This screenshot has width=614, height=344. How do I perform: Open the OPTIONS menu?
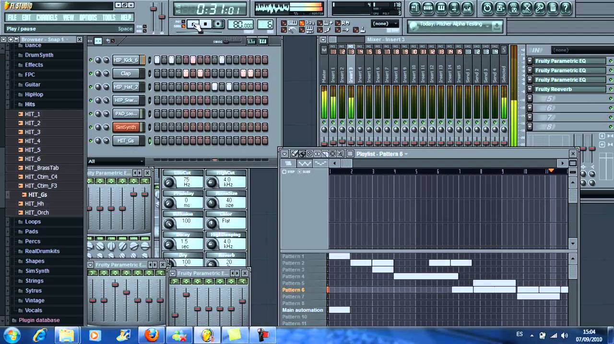[x=88, y=18]
